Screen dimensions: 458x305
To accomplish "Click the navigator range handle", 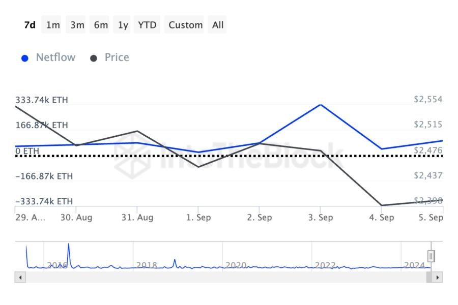I will point(431,256).
